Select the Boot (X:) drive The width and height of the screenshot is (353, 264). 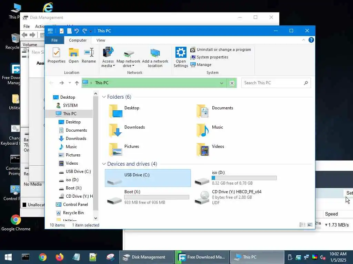coord(148,197)
